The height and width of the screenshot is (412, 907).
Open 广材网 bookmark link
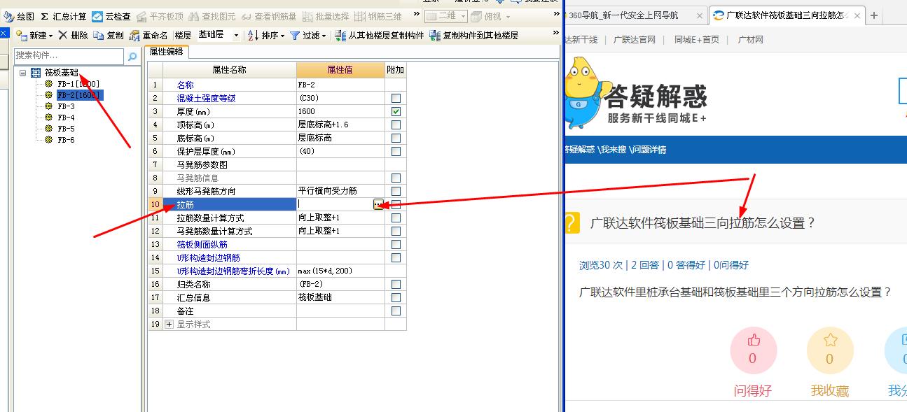(750, 40)
